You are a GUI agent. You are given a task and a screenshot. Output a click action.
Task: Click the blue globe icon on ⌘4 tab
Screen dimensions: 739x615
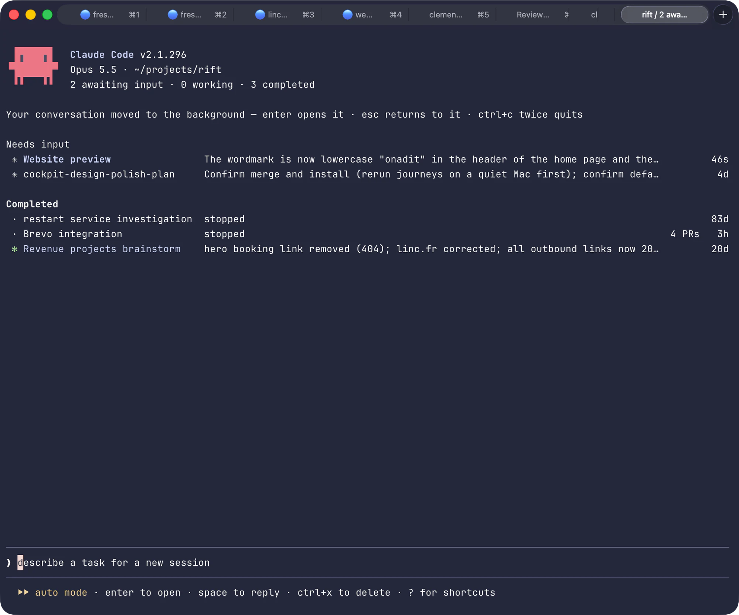pyautogui.click(x=347, y=15)
